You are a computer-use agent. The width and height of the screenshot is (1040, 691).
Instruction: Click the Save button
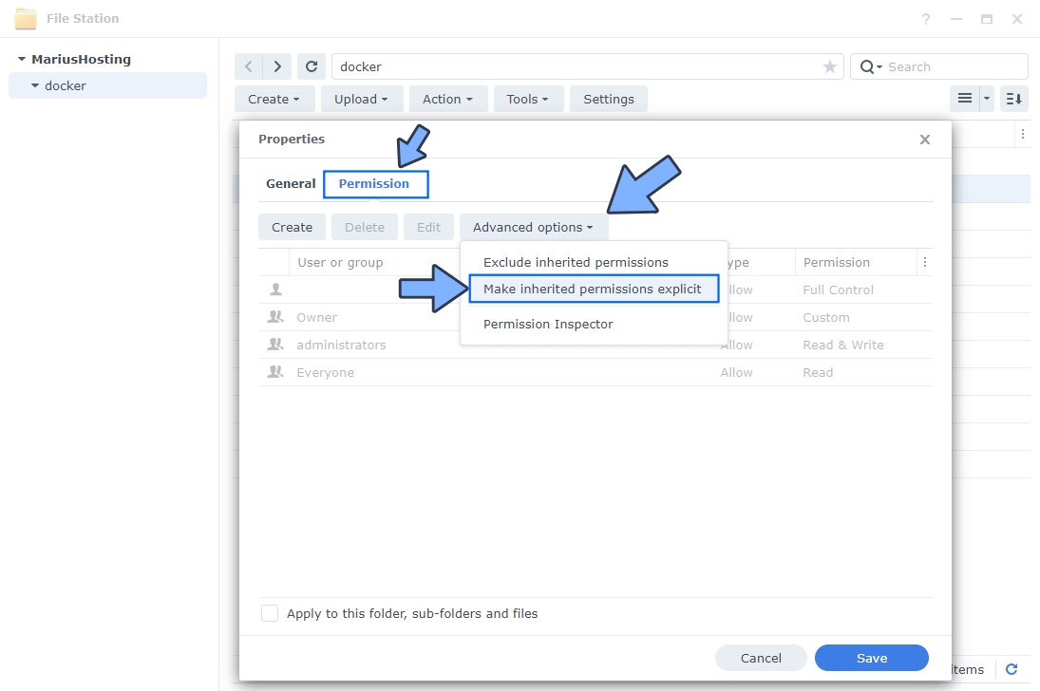pos(871,657)
